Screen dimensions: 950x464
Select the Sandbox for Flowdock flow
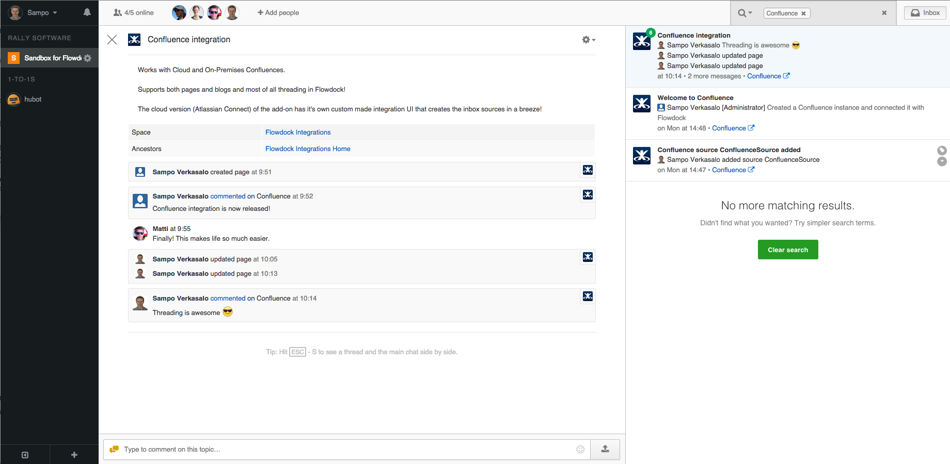pos(49,58)
